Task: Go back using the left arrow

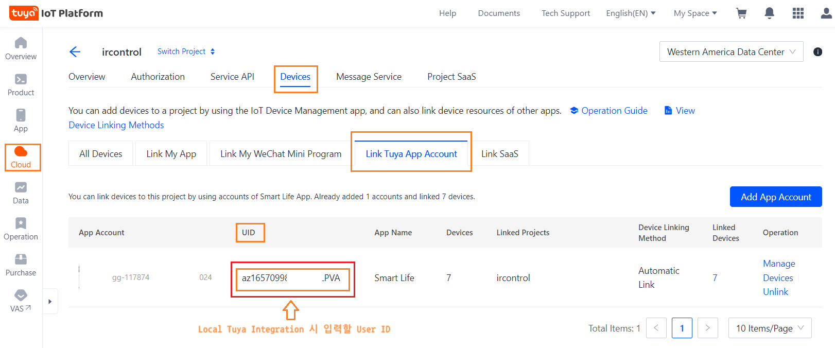Action: (x=75, y=51)
